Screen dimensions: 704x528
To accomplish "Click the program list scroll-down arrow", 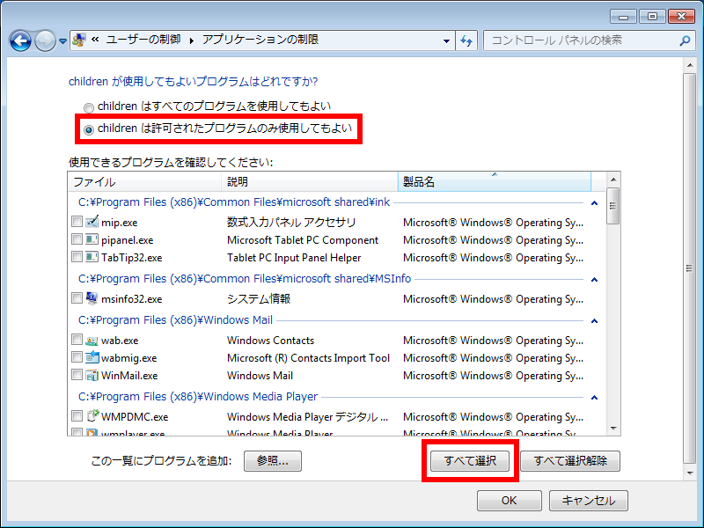I will [x=613, y=429].
